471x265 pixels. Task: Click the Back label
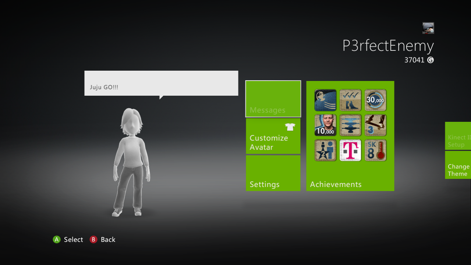[108, 240]
